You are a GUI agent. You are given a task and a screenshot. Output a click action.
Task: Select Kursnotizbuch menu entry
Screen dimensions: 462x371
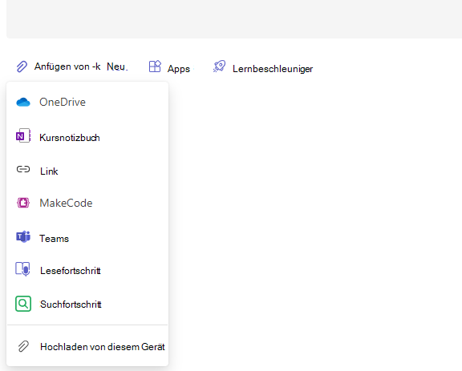(x=87, y=138)
